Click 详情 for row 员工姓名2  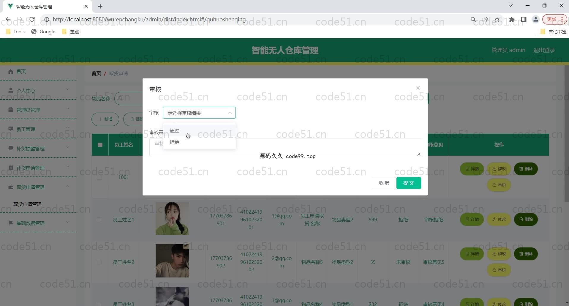[472, 254]
